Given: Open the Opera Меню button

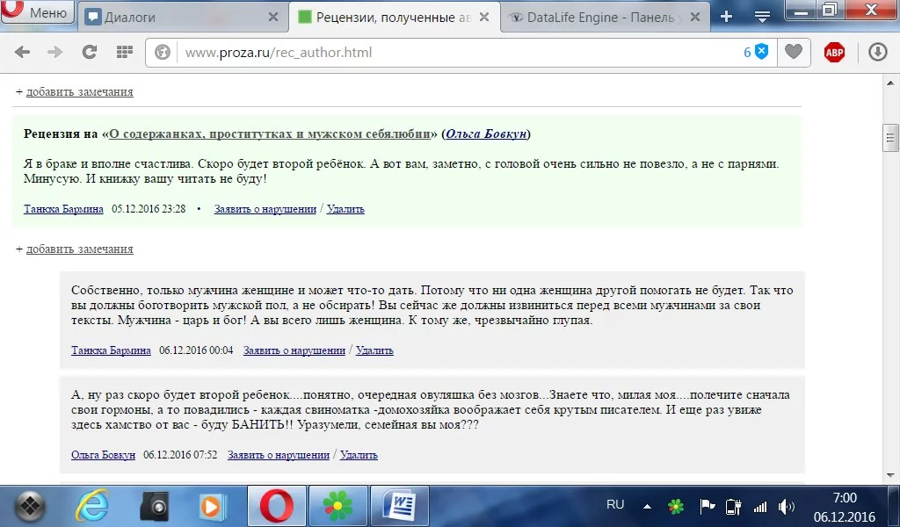Looking at the screenshot, I should point(37,14).
